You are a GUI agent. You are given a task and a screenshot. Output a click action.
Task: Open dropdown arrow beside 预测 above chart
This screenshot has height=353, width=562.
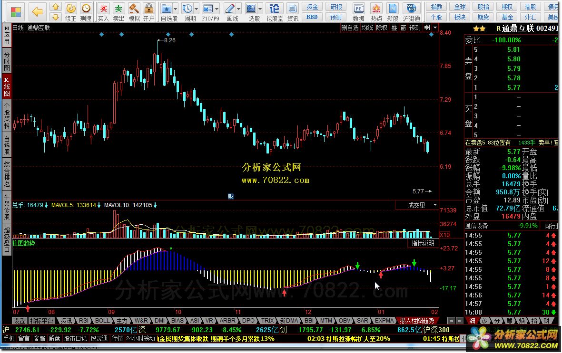pos(435,28)
